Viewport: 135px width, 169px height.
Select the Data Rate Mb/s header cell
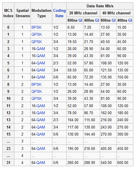click(x=100, y=6)
